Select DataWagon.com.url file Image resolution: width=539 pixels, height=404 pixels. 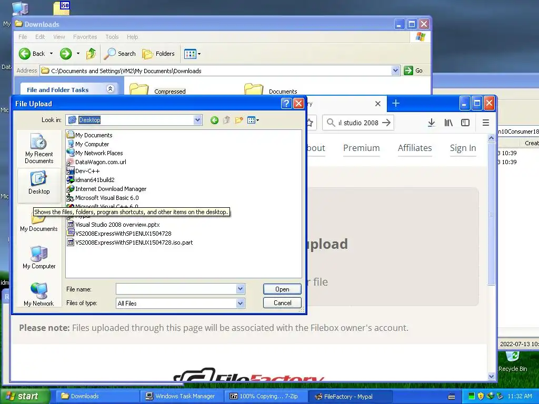click(x=97, y=162)
